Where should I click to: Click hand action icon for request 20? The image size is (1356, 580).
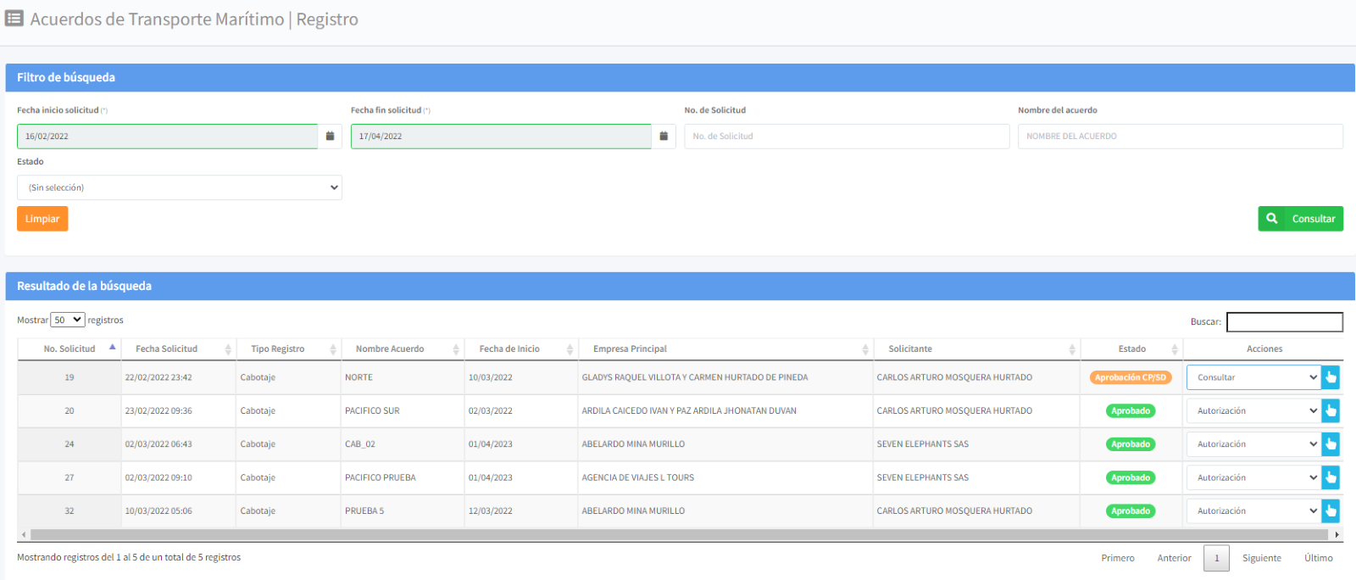click(x=1331, y=411)
